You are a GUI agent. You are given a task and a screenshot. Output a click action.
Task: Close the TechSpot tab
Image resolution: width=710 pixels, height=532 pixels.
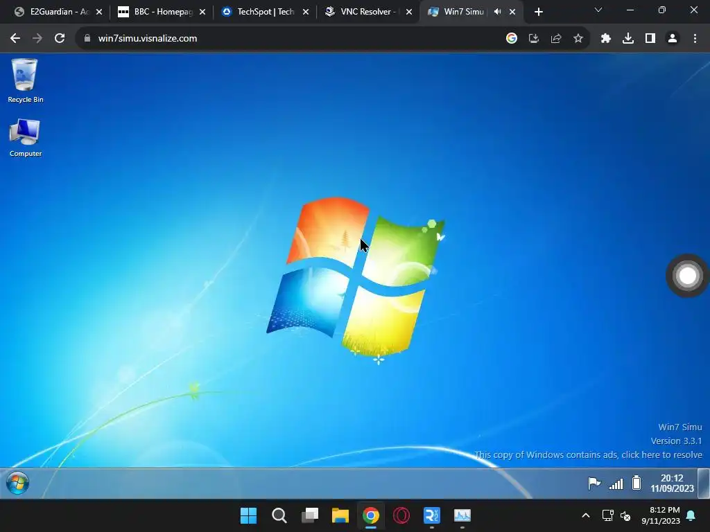(x=306, y=12)
